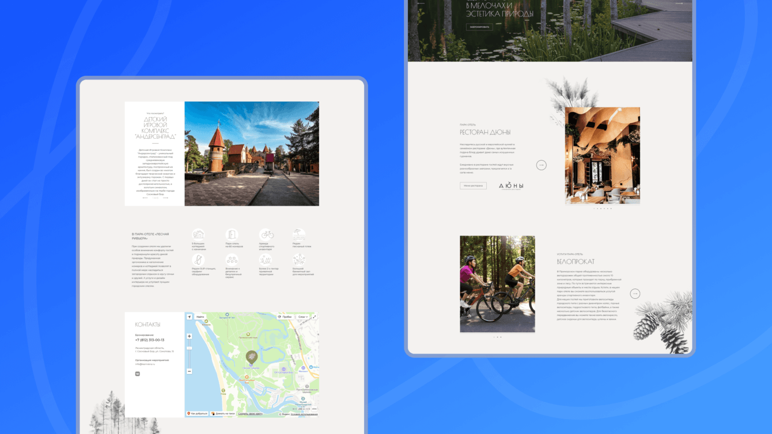Click the cottages with fireplaces icon
The width and height of the screenshot is (772, 434).
(x=199, y=234)
